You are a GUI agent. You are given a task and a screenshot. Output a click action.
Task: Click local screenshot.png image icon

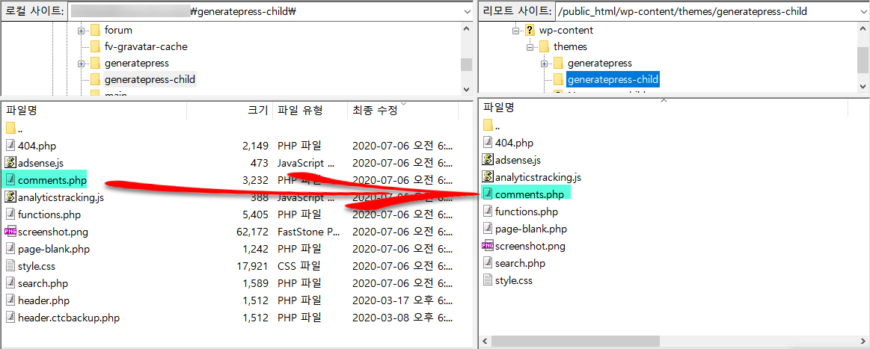10,232
